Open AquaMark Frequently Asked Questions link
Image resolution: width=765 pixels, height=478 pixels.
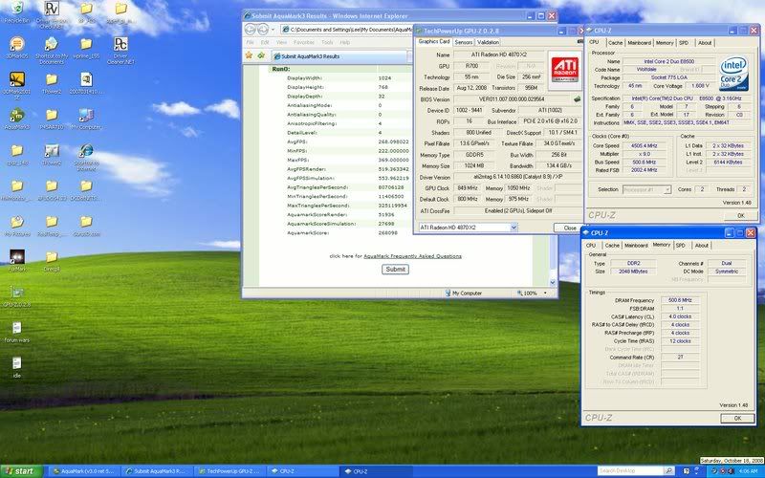pyautogui.click(x=412, y=256)
